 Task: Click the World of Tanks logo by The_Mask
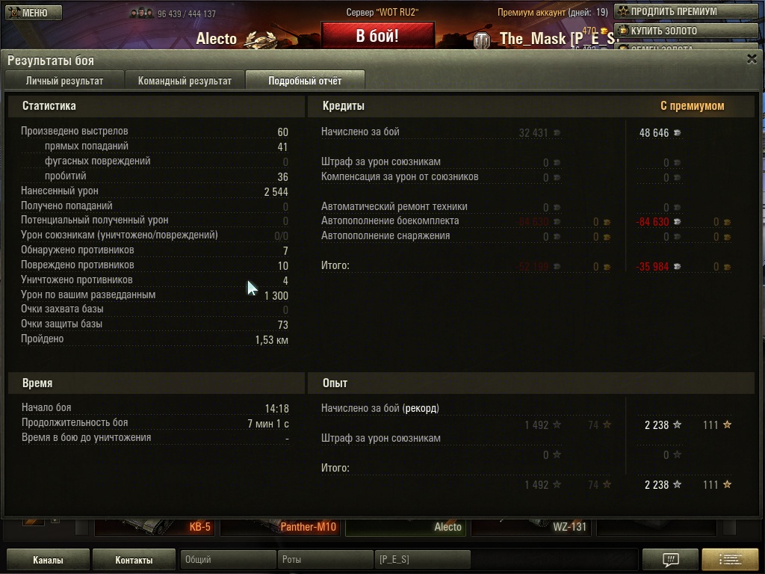[482, 40]
